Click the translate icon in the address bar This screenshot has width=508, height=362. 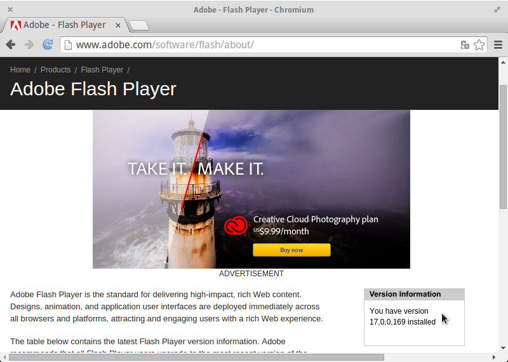[x=465, y=44]
